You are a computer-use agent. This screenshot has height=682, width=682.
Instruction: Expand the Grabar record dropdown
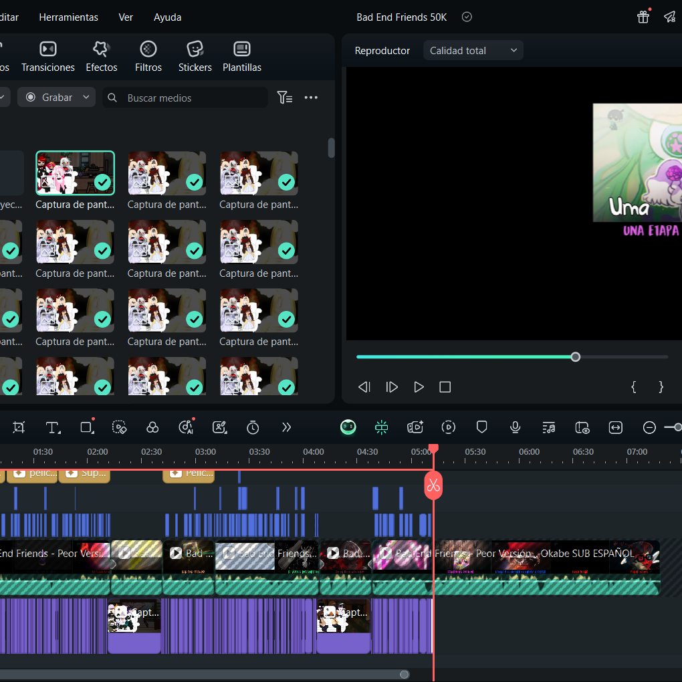86,98
